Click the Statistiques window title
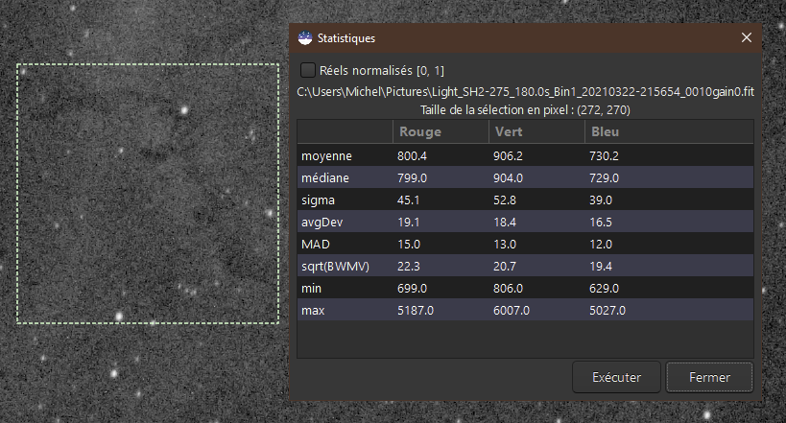This screenshot has height=423, width=786. click(346, 38)
